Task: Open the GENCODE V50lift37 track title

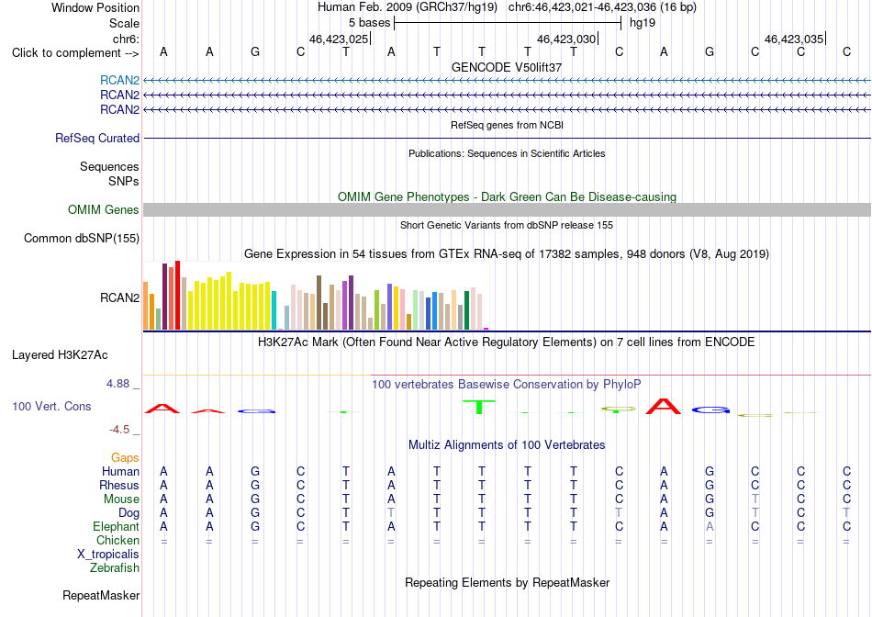Action: [x=507, y=67]
